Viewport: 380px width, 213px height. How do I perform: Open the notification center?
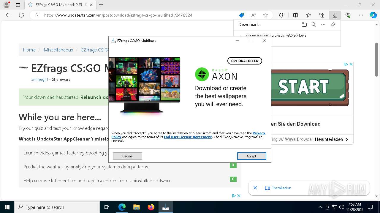coord(370,207)
